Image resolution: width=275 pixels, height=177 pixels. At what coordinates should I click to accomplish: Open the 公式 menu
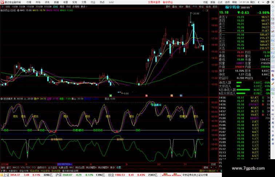coord(220,2)
